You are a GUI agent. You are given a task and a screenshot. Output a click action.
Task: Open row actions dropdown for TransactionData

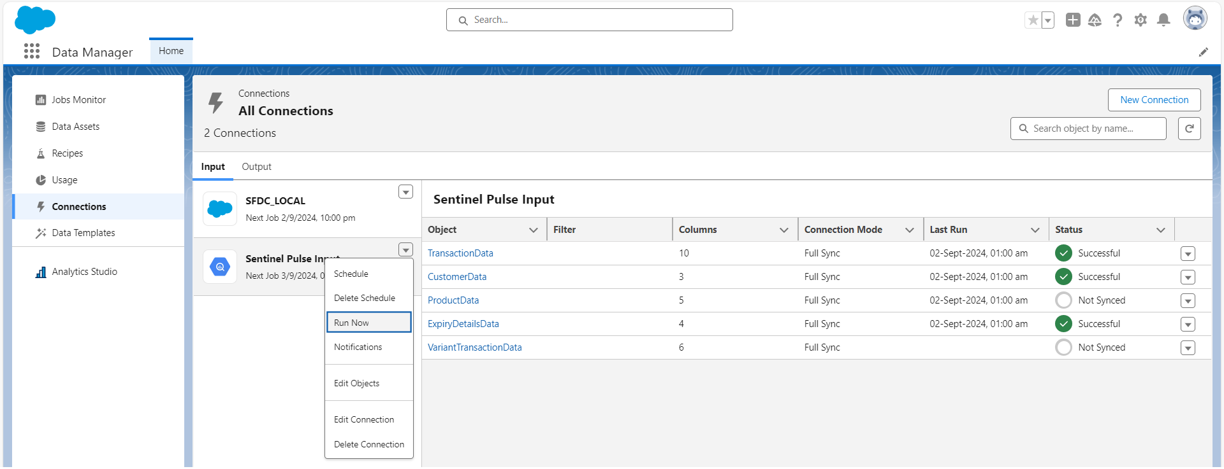pyautogui.click(x=1187, y=254)
